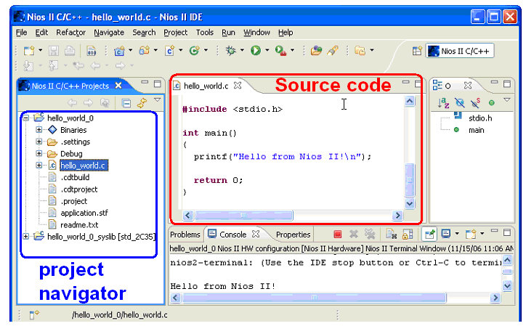The image size is (526, 326).
Task: Click editor horizontal scrollbar right arrow
Action: pos(397,216)
